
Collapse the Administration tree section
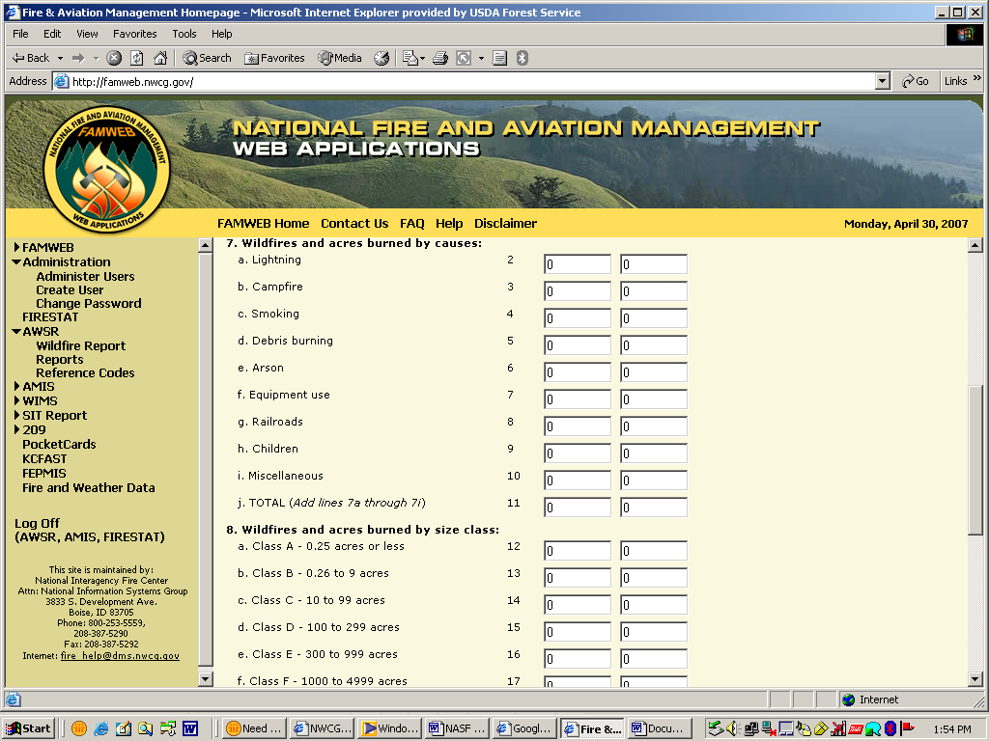(x=17, y=262)
